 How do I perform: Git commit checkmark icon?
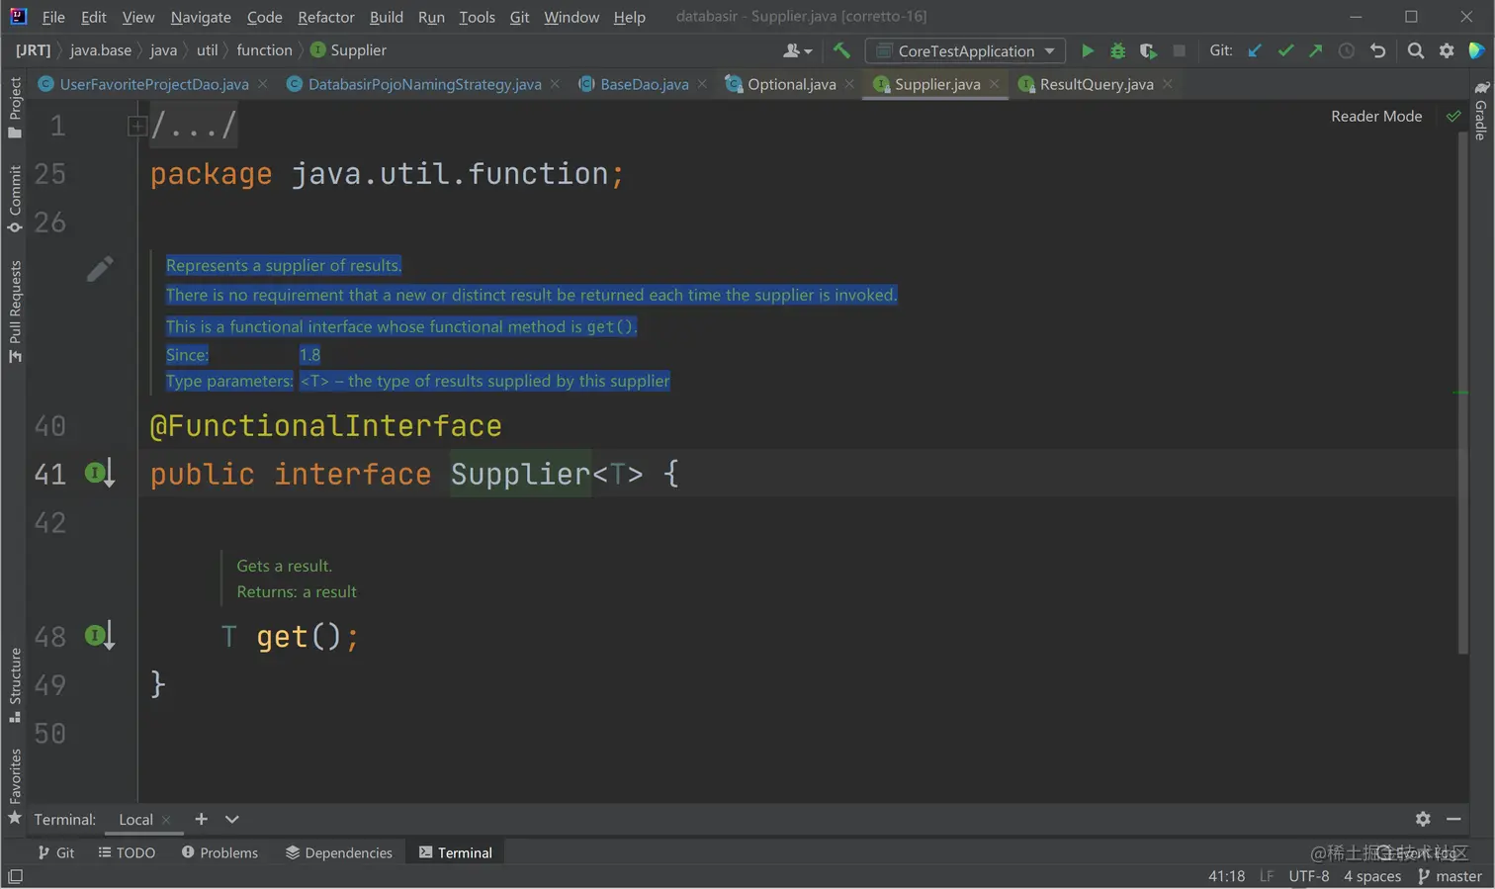click(1285, 50)
